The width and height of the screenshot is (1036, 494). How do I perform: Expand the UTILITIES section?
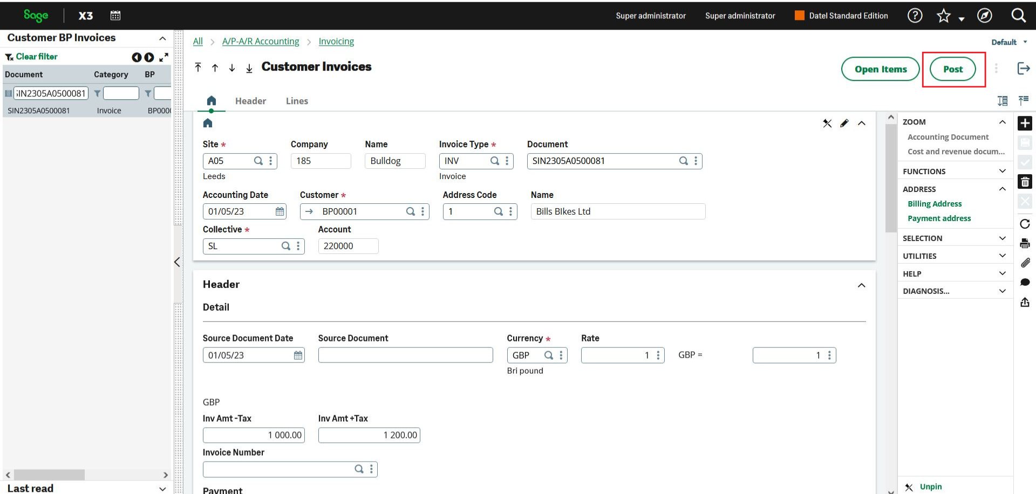tap(1002, 256)
